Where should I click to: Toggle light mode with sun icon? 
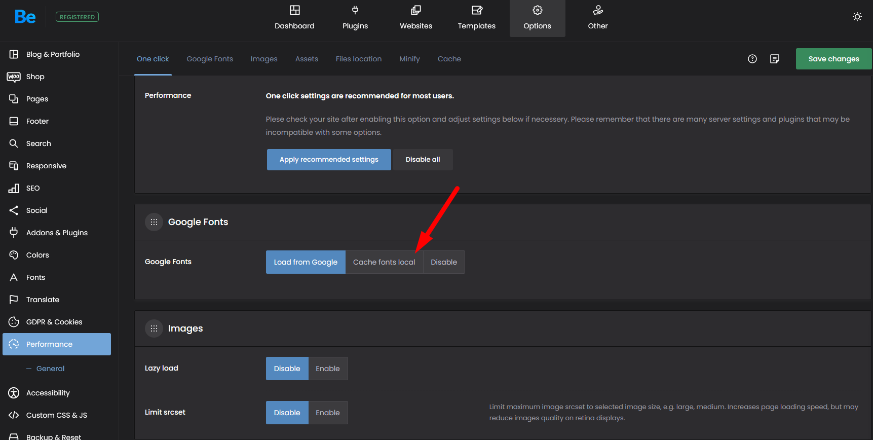[x=857, y=17]
